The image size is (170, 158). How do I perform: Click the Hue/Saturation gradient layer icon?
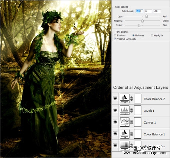click(x=124, y=145)
